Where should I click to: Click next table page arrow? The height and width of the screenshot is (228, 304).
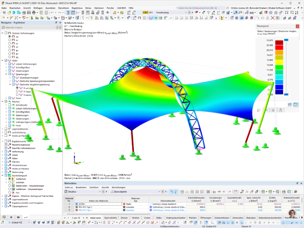tap(84, 218)
